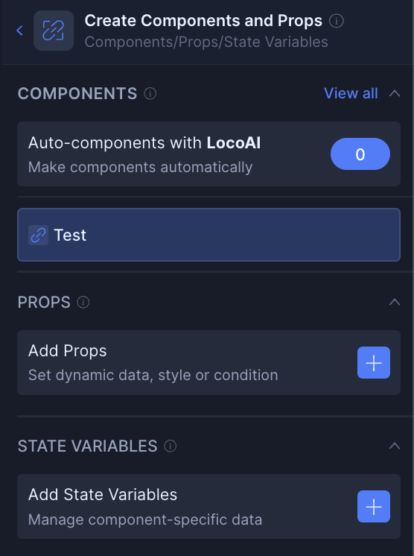
Task: Select the Test component item
Action: (209, 235)
